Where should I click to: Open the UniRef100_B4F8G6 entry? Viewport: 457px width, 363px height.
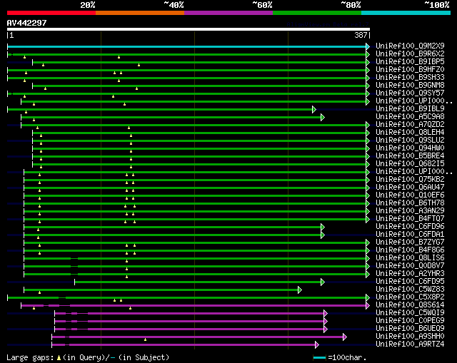(x=410, y=250)
